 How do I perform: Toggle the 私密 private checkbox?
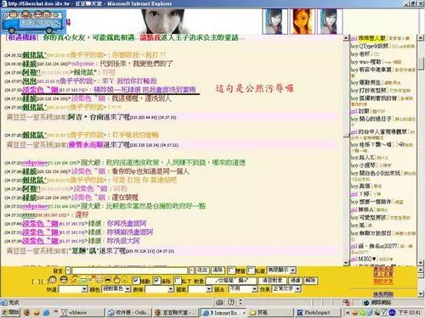click(251, 271)
